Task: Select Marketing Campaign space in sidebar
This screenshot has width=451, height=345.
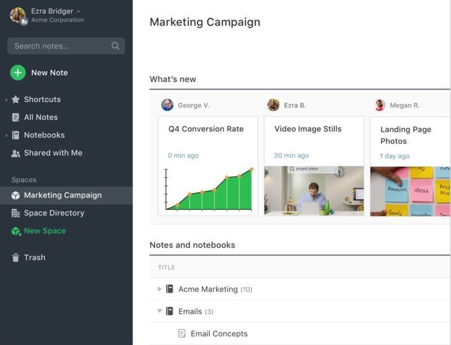Action: [x=63, y=195]
